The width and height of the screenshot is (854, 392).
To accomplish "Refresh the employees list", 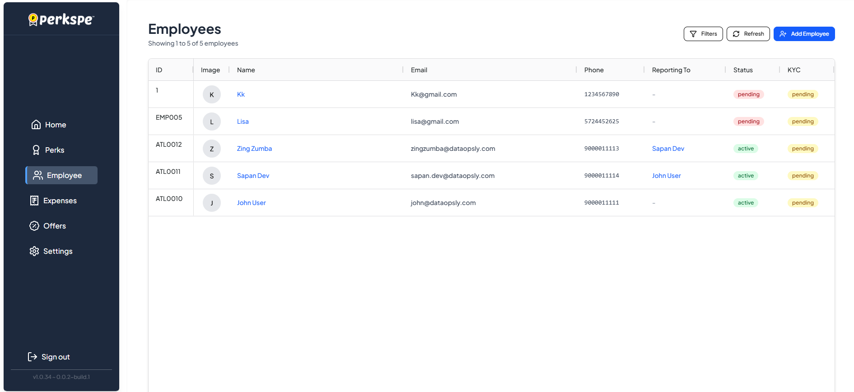I will (748, 34).
